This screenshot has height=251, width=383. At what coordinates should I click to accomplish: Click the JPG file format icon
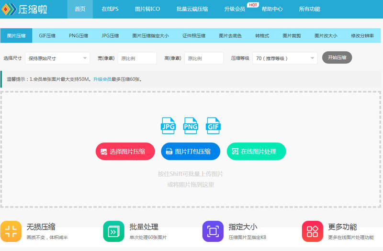point(168,126)
